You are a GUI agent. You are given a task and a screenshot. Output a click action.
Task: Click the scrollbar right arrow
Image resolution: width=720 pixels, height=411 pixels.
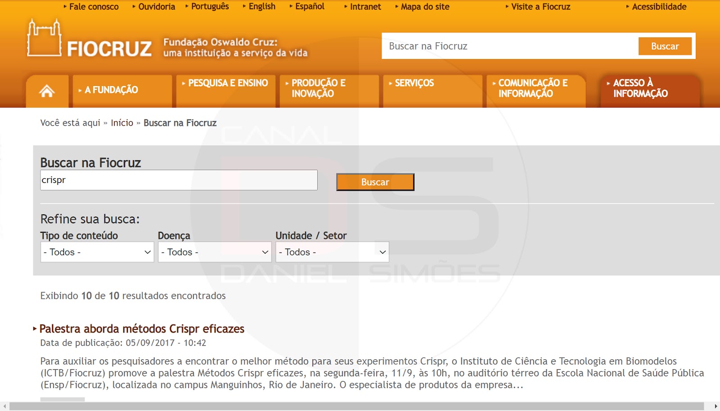(715, 406)
